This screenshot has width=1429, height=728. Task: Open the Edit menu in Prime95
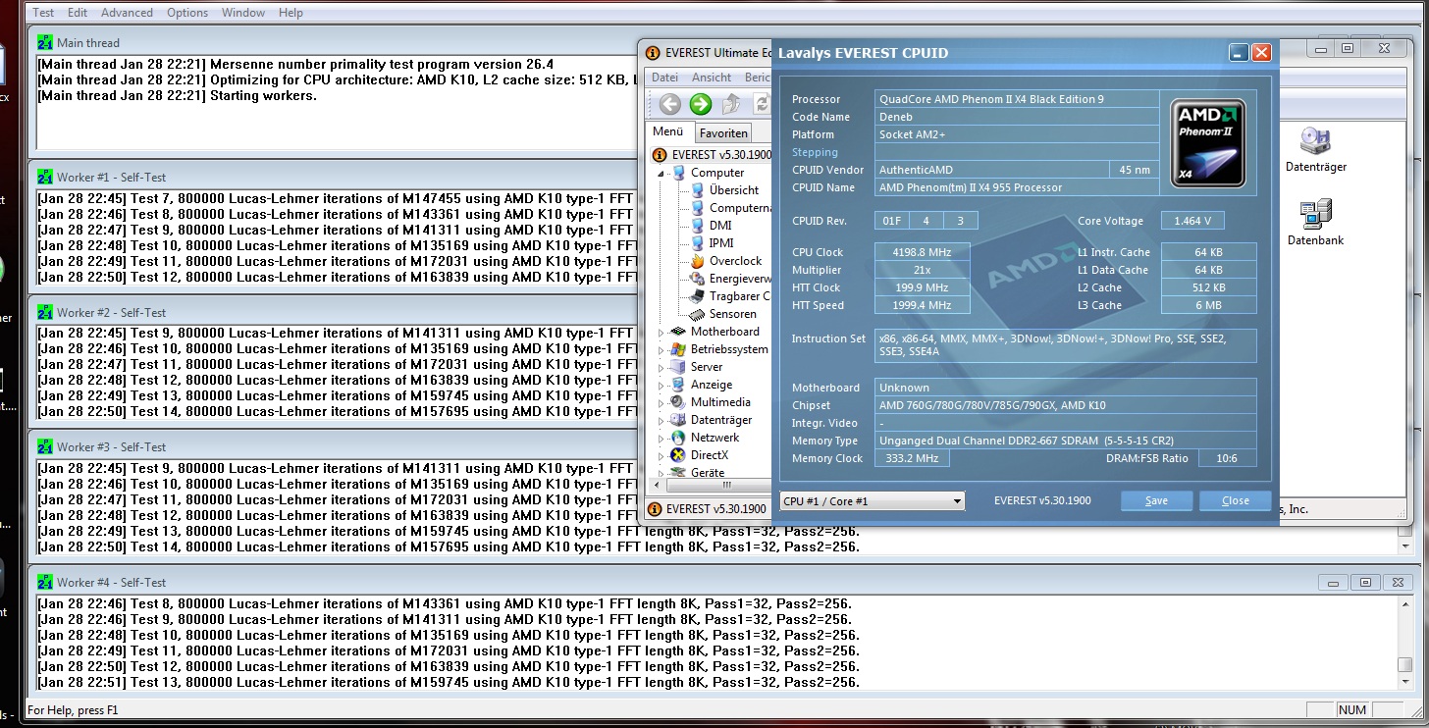pyautogui.click(x=78, y=13)
